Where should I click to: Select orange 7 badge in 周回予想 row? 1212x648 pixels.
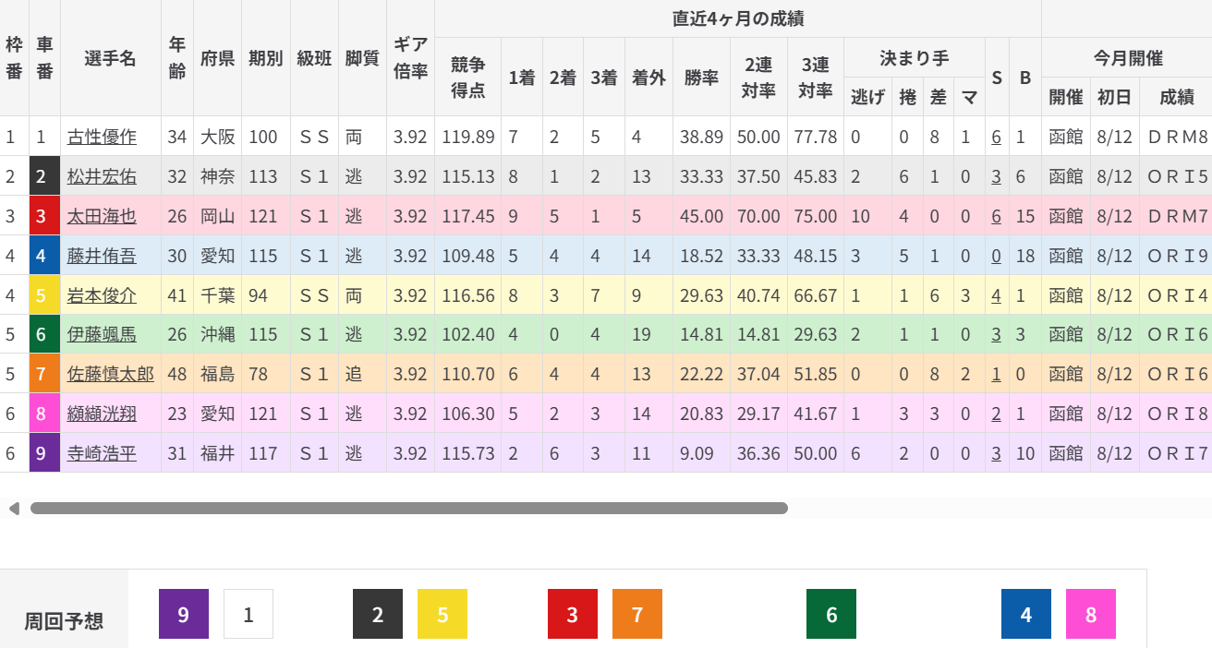pyautogui.click(x=637, y=614)
